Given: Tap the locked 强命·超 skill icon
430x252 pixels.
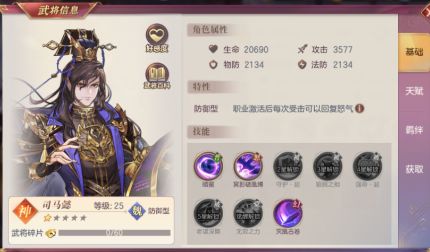Looking at the screenshot, I should (367, 166).
